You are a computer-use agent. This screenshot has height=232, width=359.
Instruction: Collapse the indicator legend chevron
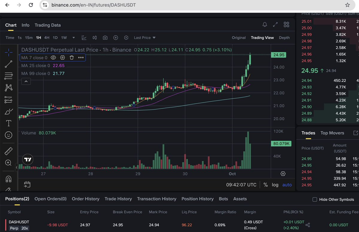click(x=26, y=82)
